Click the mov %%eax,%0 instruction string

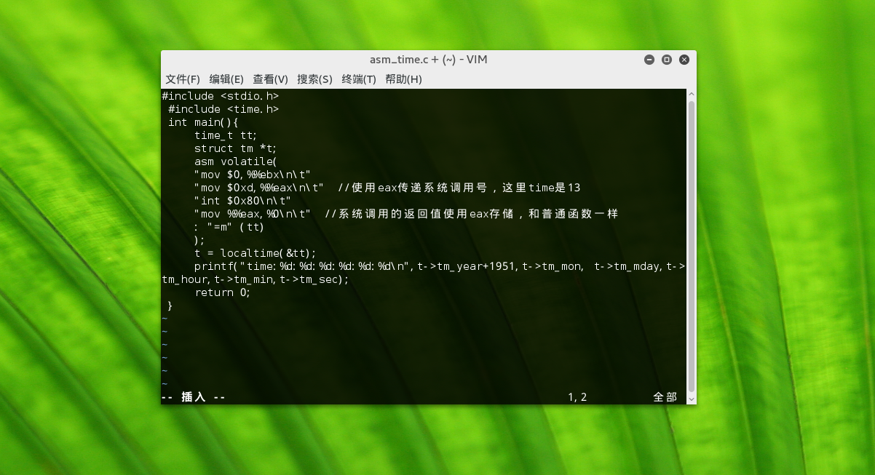click(253, 214)
